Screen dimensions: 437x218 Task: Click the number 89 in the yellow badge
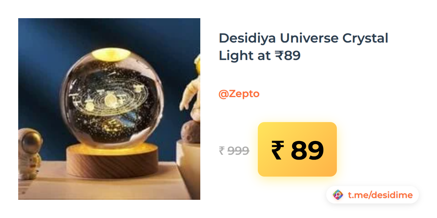coord(307,150)
